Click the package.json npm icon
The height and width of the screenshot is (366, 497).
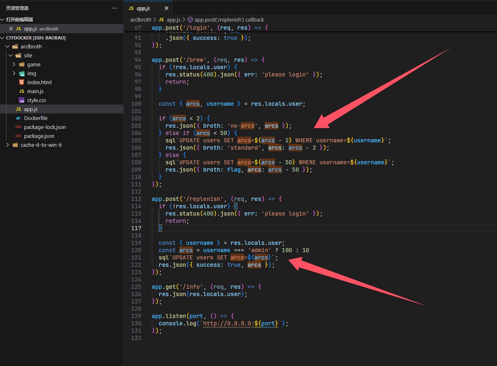click(x=18, y=136)
